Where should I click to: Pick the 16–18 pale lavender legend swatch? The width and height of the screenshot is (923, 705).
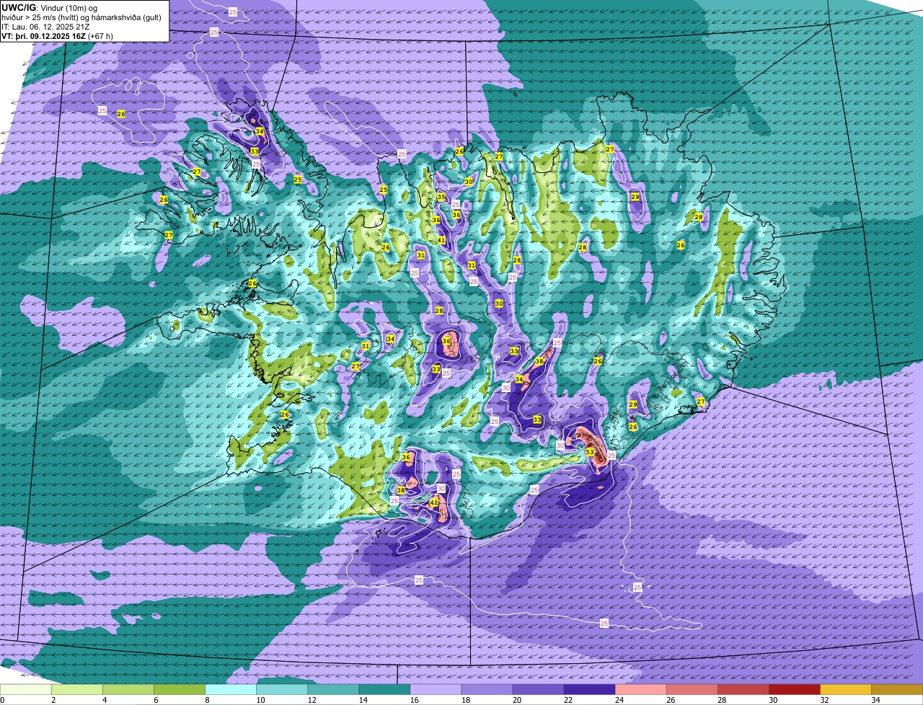click(x=436, y=690)
